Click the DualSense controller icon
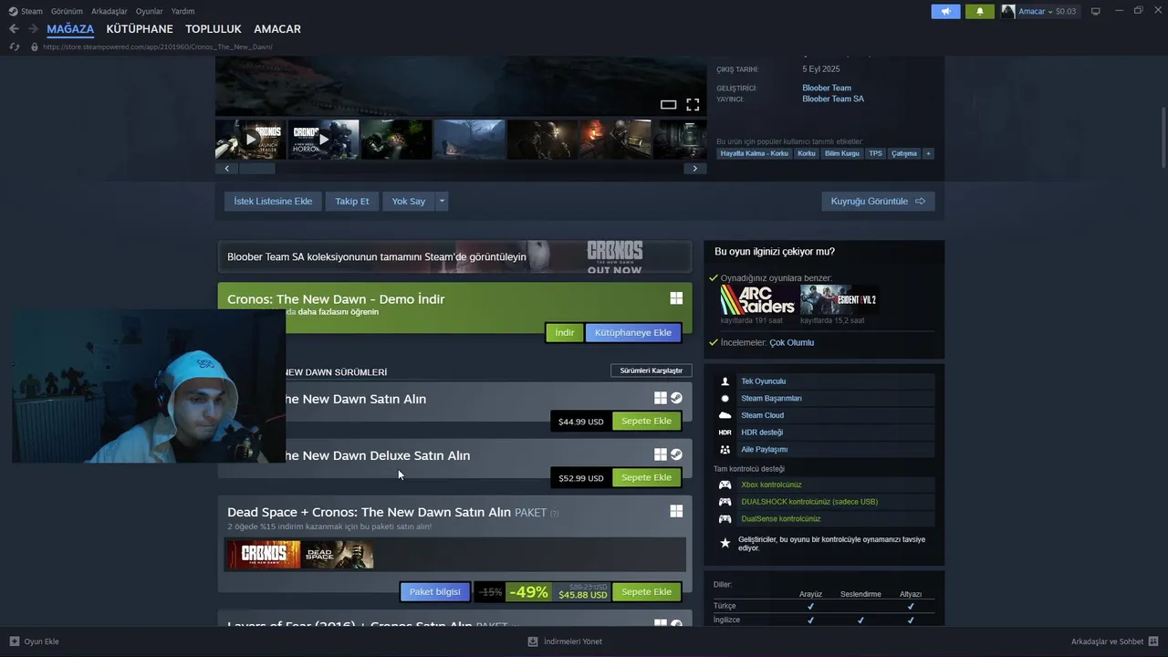 [x=725, y=519]
